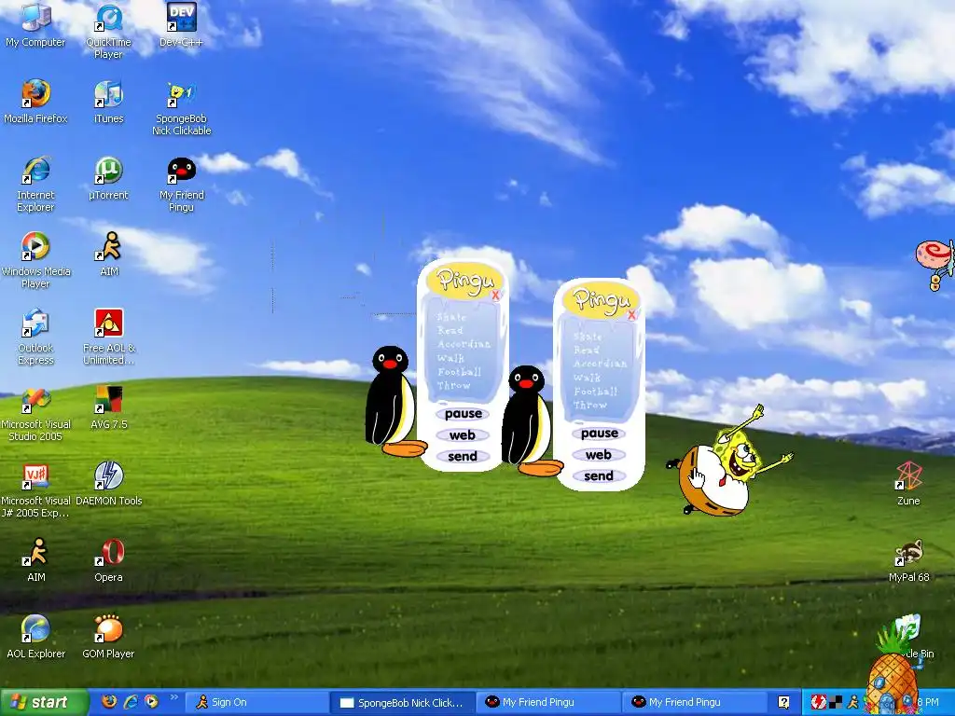The image size is (955, 716).
Task: Click web on the left Pingu panel
Action: (463, 435)
